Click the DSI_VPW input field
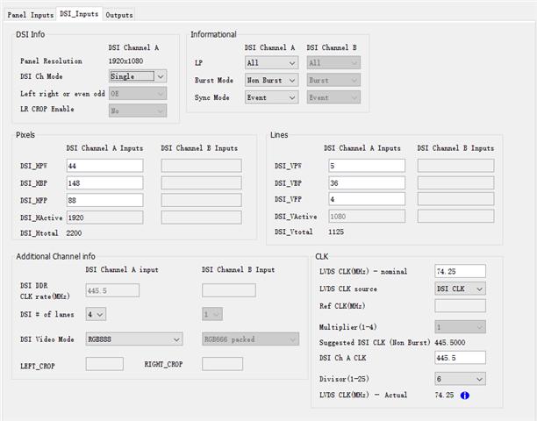Viewport: 537px width, 421px height. (363, 165)
